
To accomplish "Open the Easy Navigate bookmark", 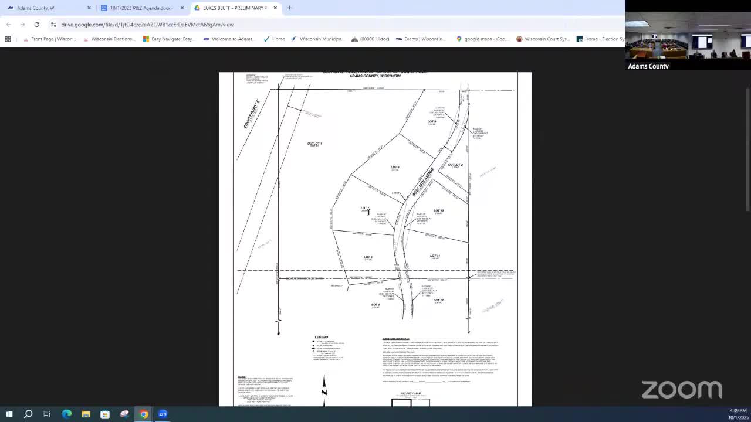I will tap(170, 39).
